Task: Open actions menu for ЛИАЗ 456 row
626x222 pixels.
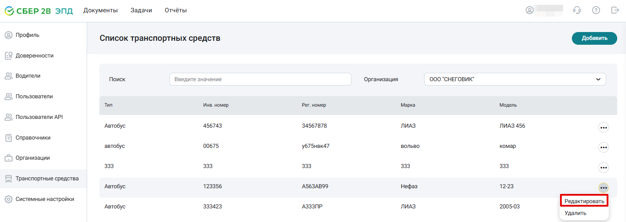Action: (x=604, y=127)
